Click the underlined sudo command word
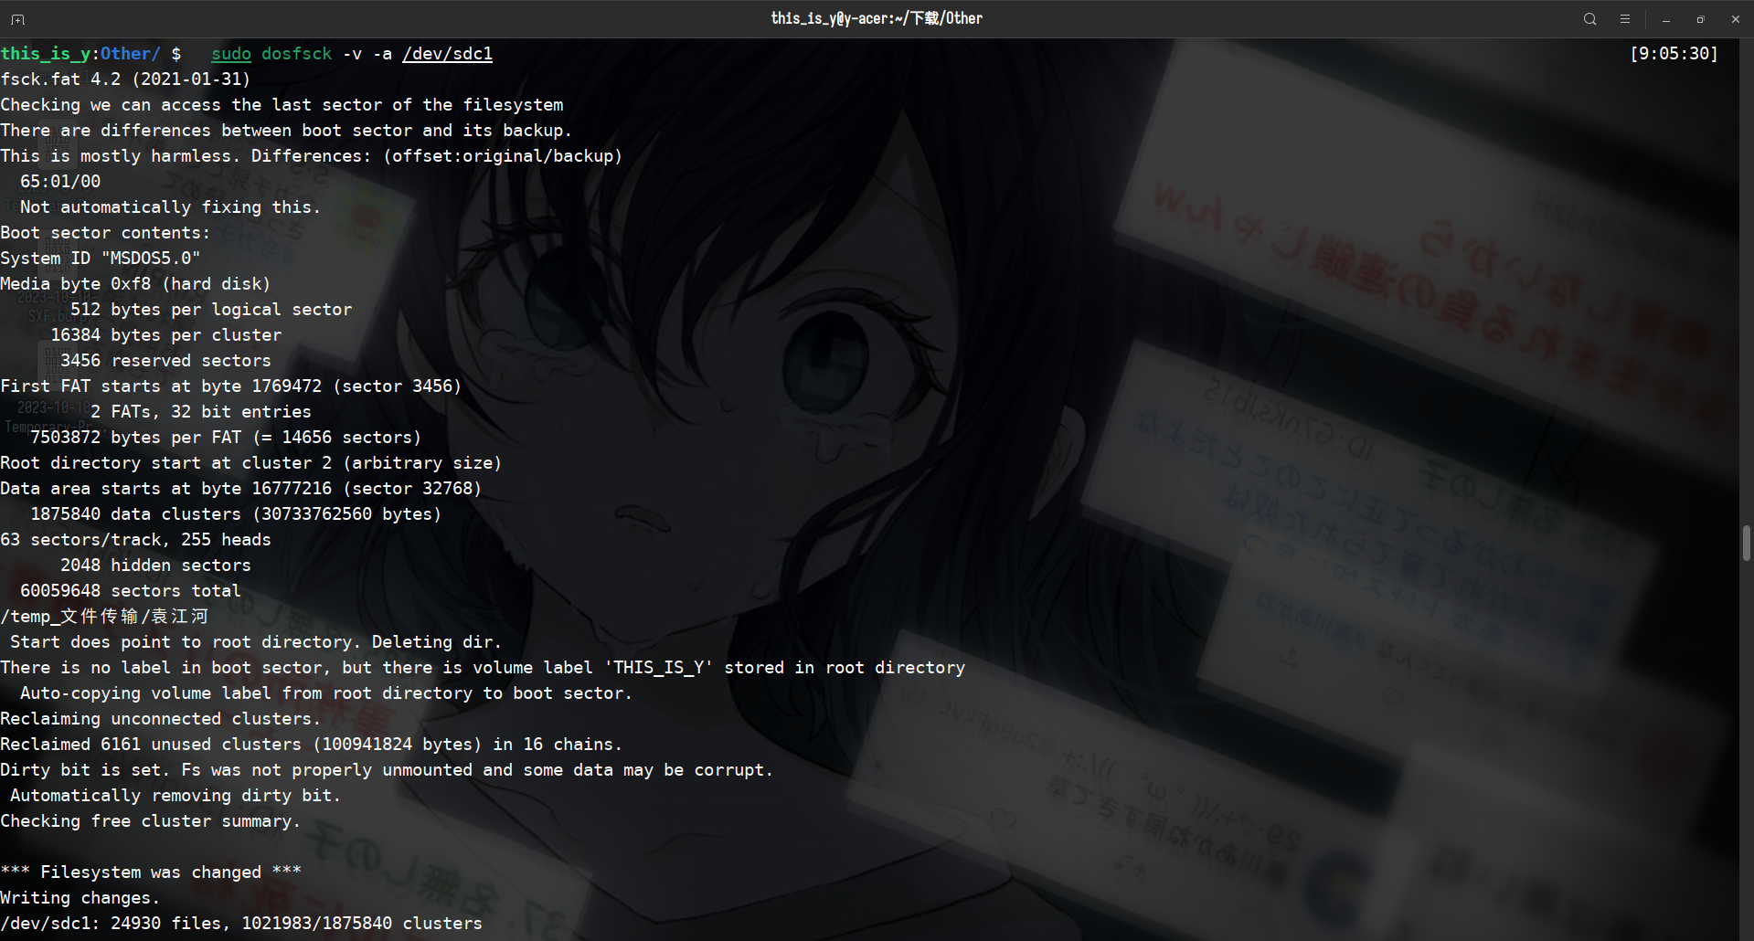 tap(231, 54)
